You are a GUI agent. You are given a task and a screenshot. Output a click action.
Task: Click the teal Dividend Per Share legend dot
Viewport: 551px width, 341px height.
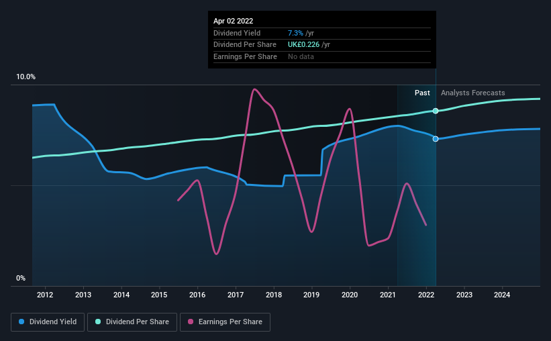click(x=98, y=322)
